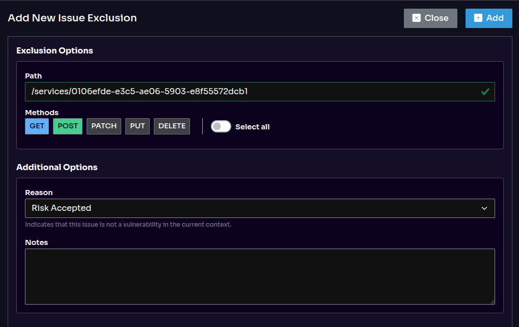This screenshot has width=519, height=327.
Task: Click the Additional Options section header
Action: coord(57,167)
